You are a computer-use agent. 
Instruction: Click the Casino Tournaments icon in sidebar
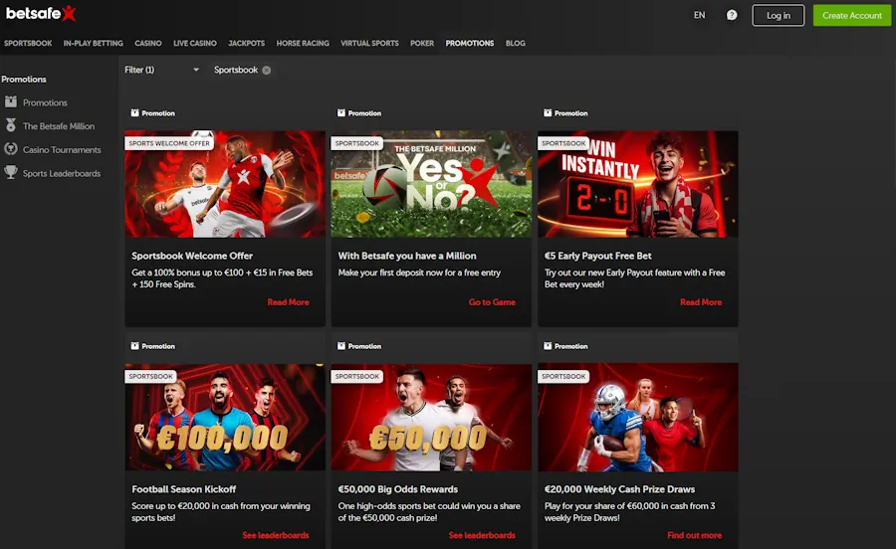(x=11, y=149)
